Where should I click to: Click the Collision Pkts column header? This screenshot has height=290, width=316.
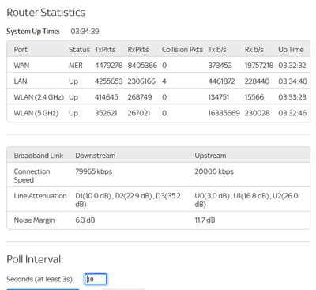pos(182,50)
